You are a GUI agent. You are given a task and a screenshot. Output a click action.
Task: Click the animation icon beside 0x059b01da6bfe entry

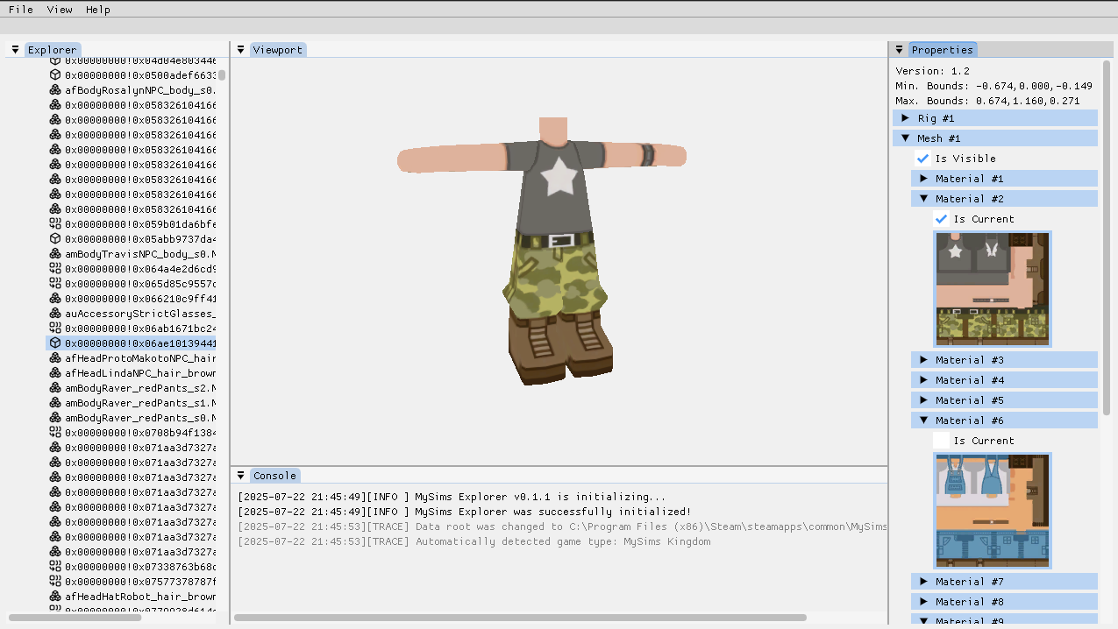click(54, 223)
